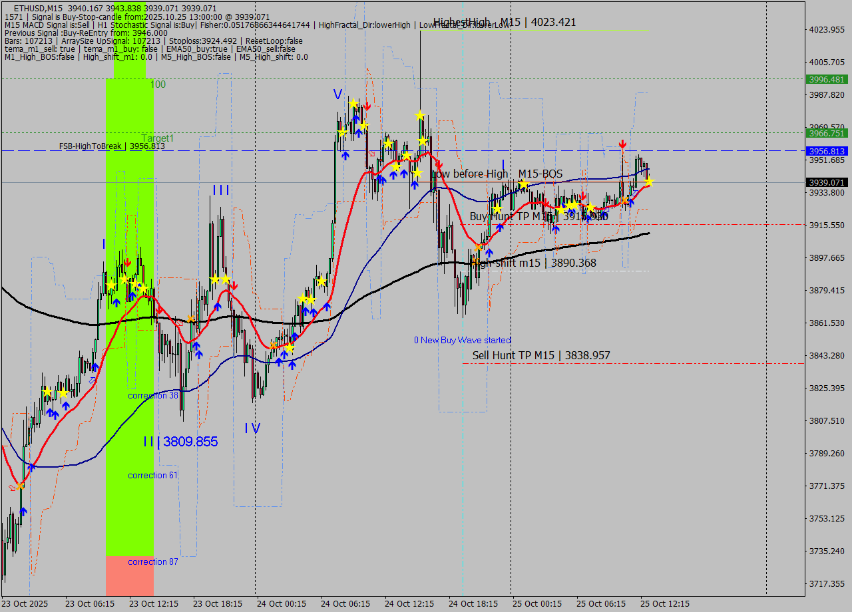Select the yellow star above the wave V peak
This screenshot has height=612, width=852.
click(353, 104)
